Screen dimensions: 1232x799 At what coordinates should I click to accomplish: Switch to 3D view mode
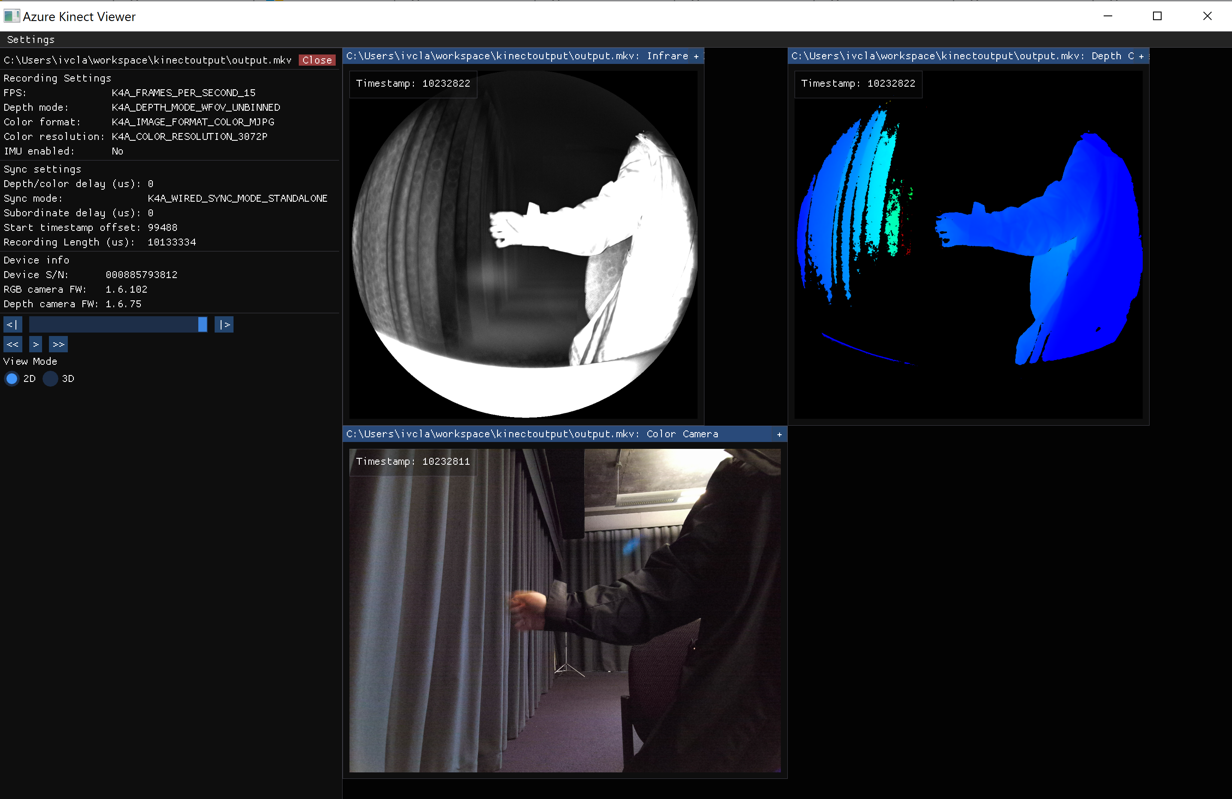click(x=50, y=379)
